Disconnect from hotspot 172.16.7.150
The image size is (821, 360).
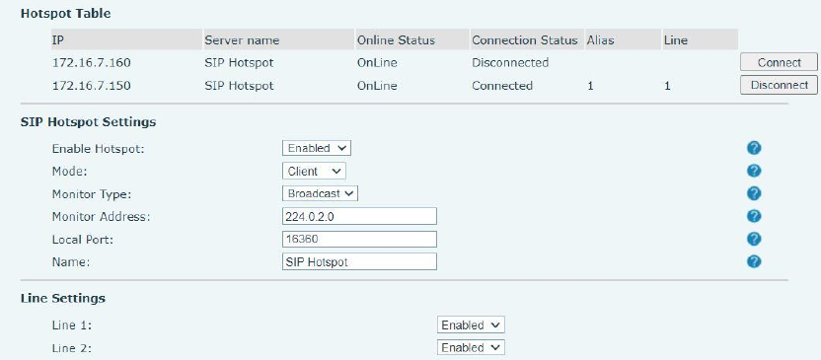click(x=779, y=85)
